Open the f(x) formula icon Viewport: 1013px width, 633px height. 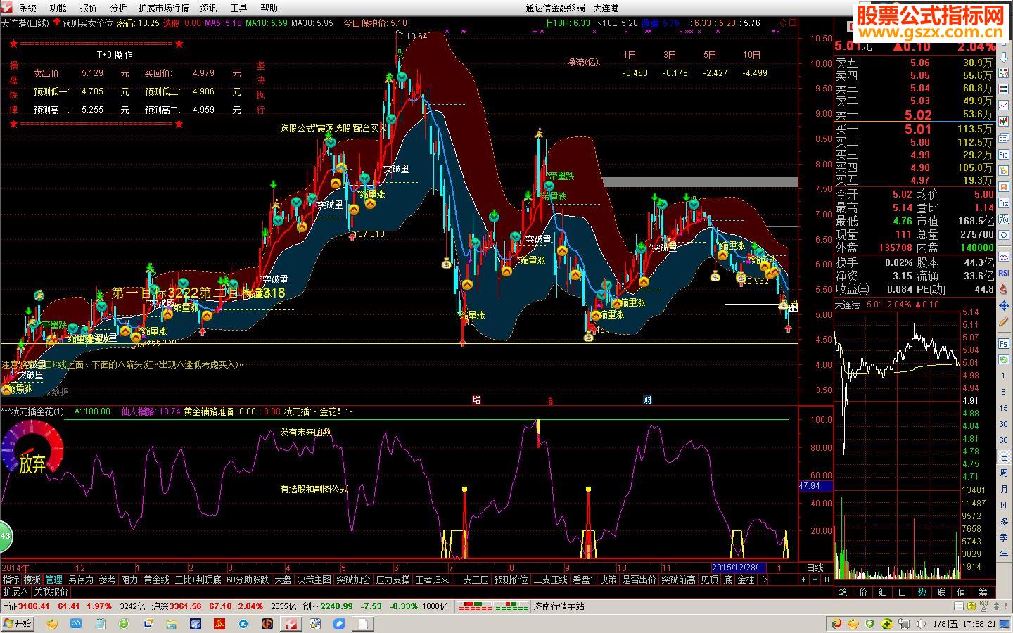[x=1004, y=219]
